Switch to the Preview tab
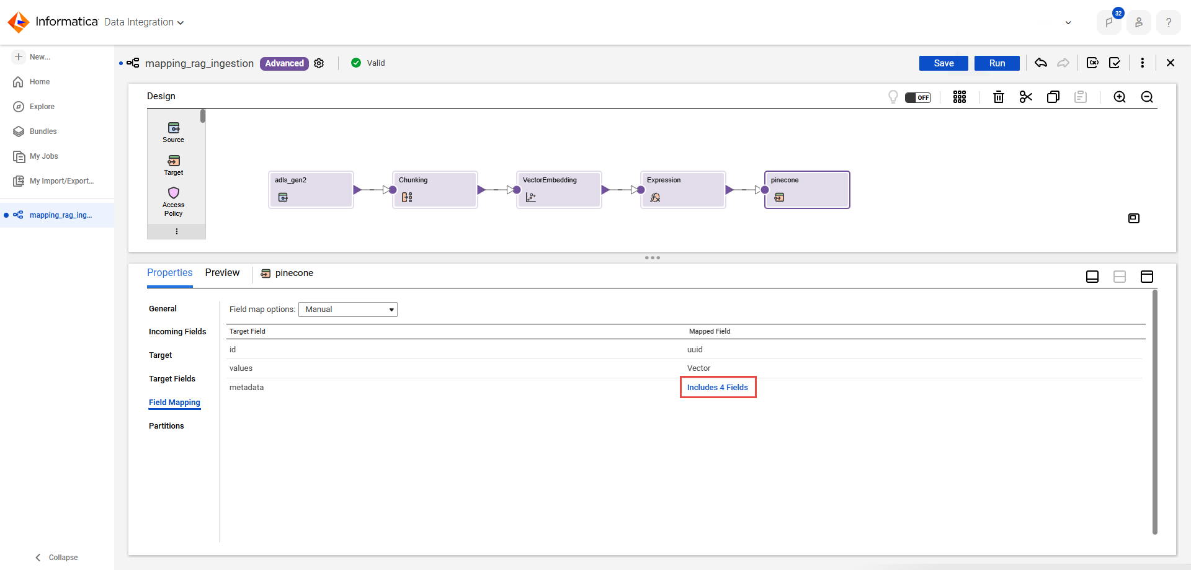 222,273
